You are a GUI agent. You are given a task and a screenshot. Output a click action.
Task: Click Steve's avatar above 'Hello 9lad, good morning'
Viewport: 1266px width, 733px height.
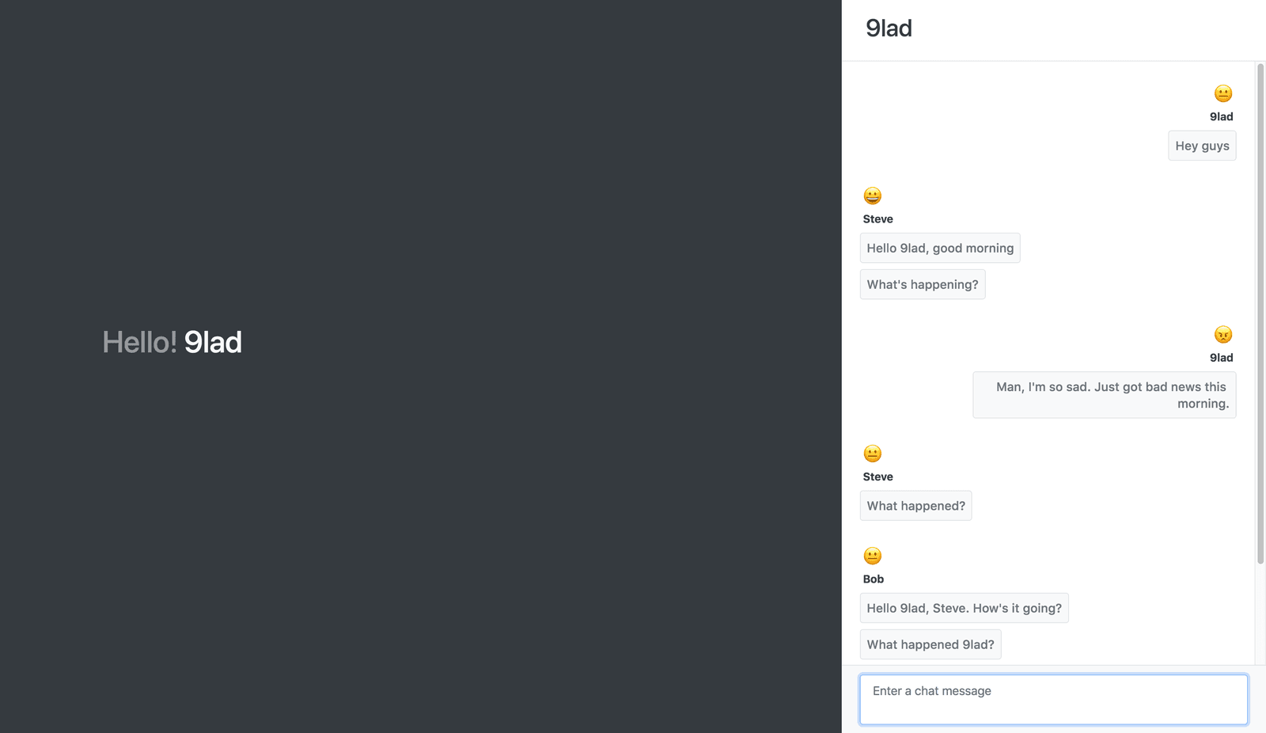[x=871, y=196]
